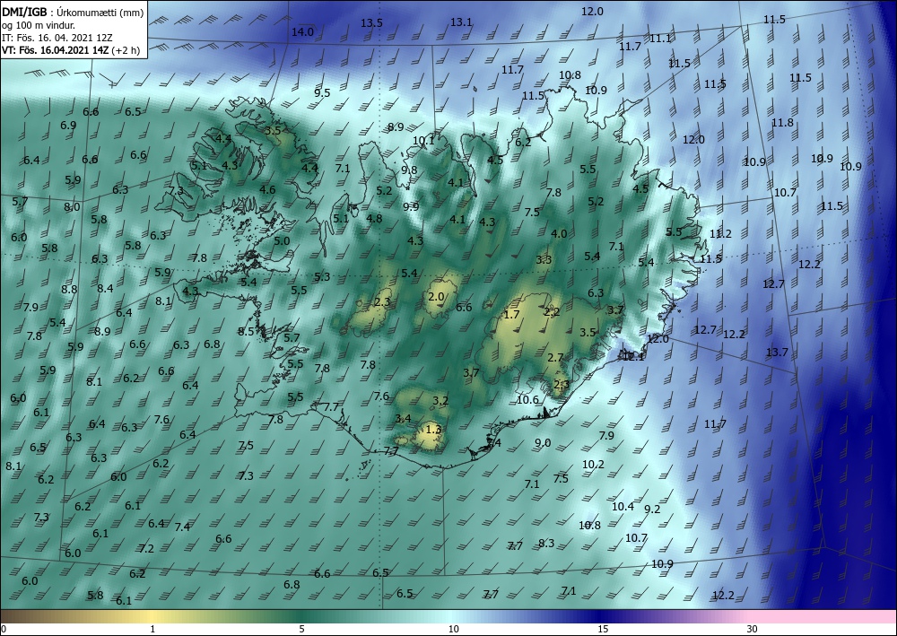This screenshot has height=636, width=897.
Task: Click the color scale label 30
Action: (x=753, y=629)
